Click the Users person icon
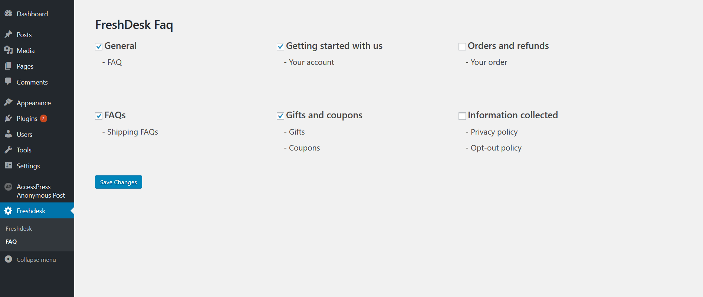The width and height of the screenshot is (703, 297). [x=8, y=134]
